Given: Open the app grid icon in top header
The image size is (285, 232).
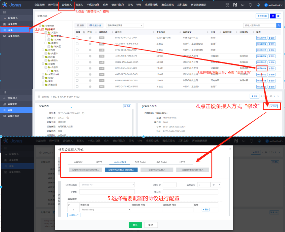Looking at the screenshot, I should pyautogui.click(x=227, y=5).
